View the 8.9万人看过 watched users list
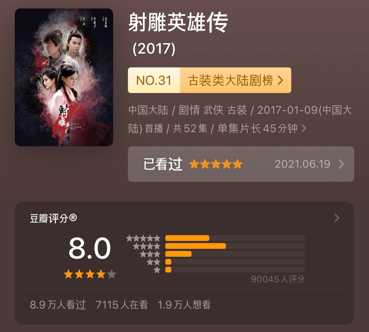This screenshot has height=332, width=369. click(58, 305)
